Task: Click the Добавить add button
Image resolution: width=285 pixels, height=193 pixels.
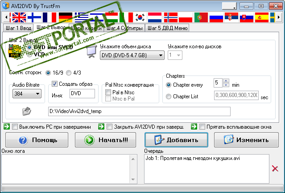Action: [176, 140]
